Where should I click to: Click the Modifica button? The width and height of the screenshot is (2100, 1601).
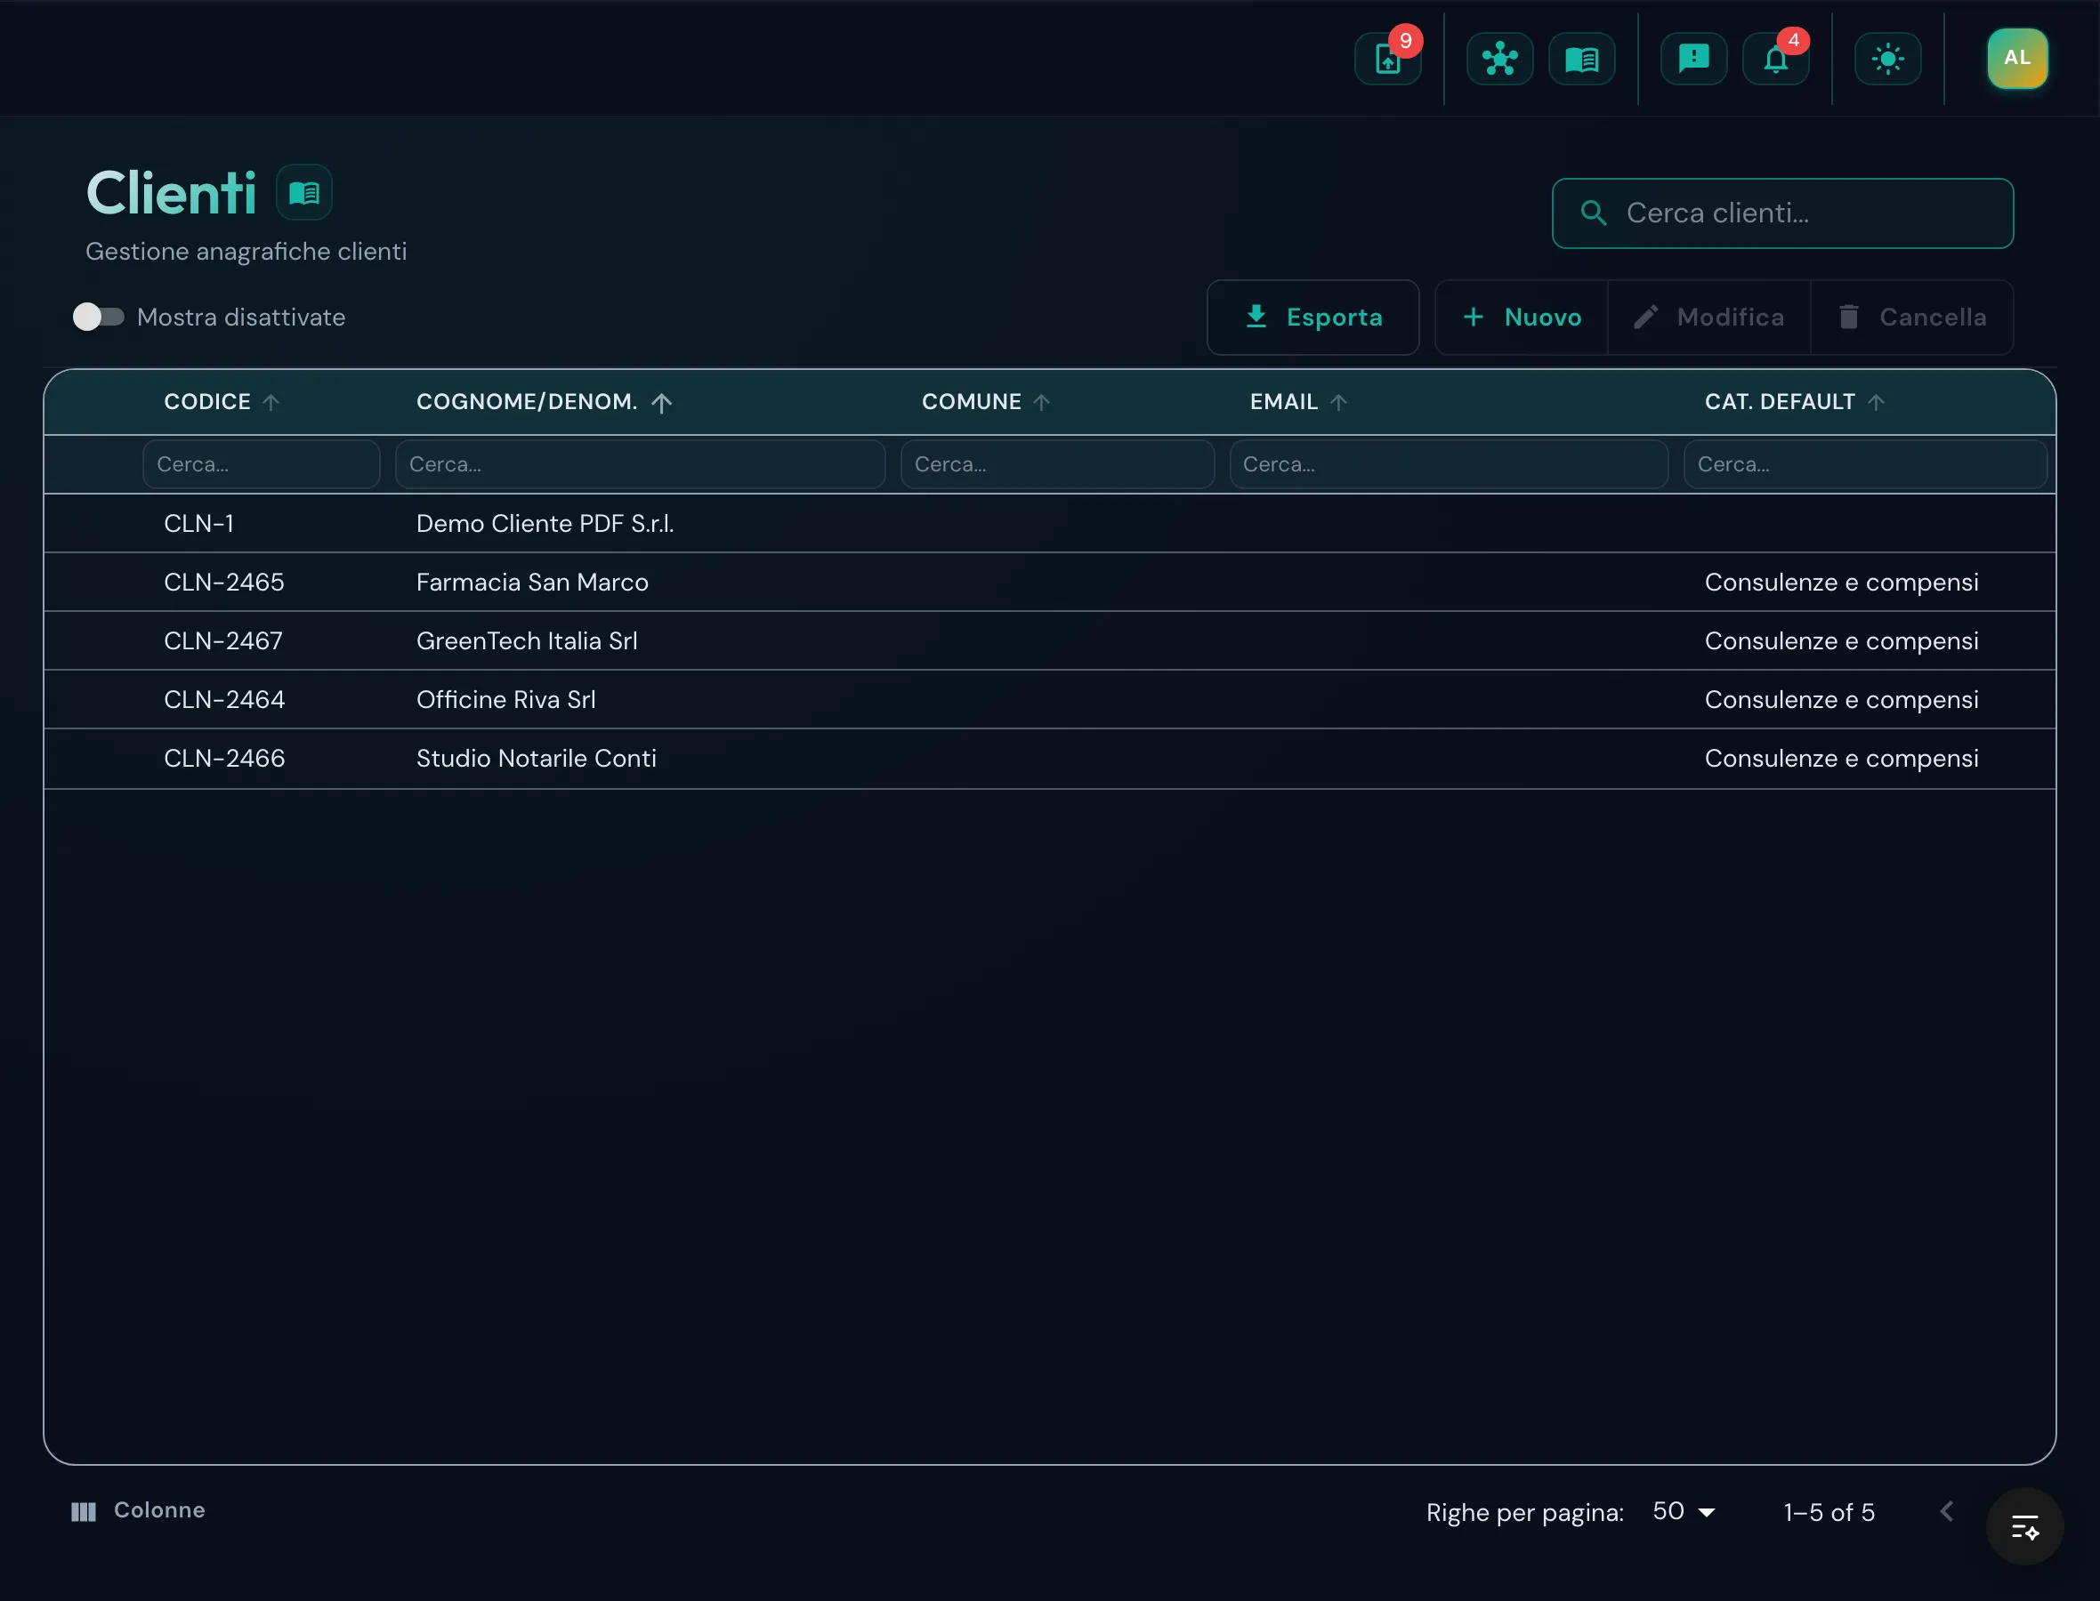1708,318
